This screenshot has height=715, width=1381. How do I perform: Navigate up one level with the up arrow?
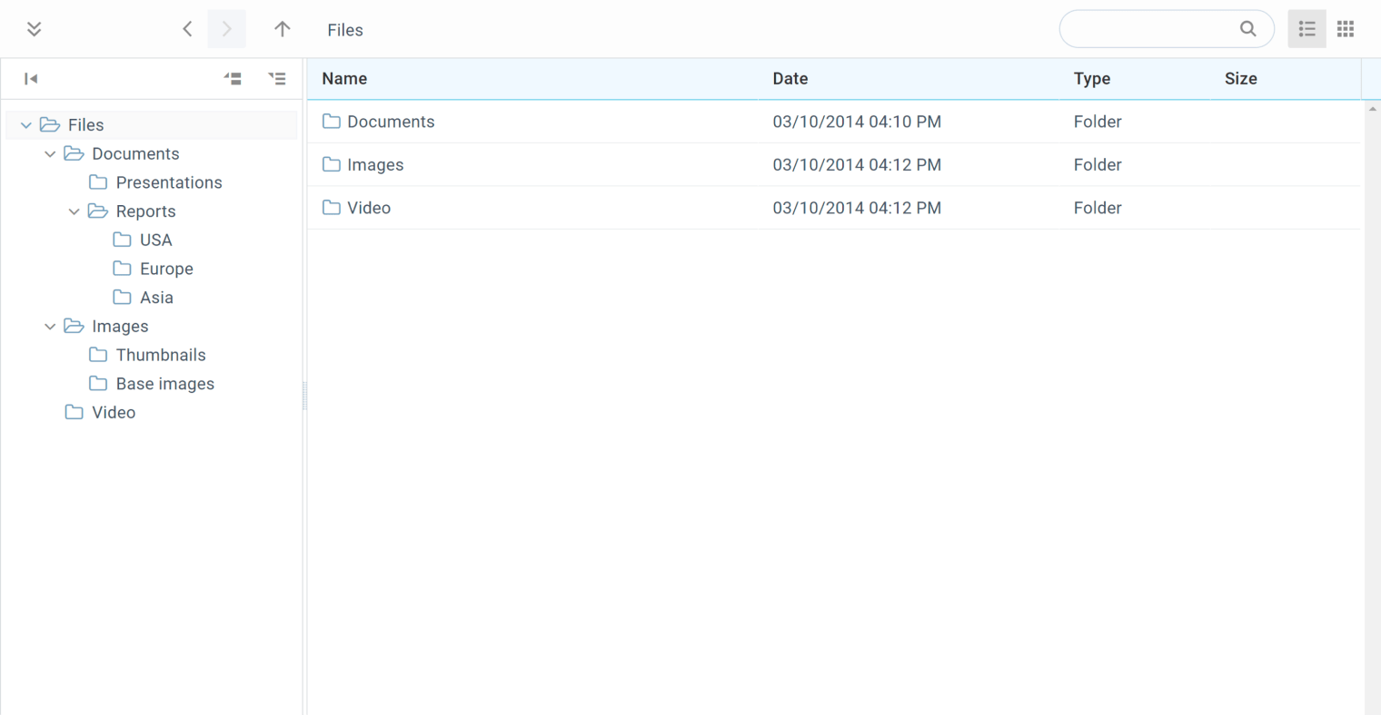click(x=283, y=29)
